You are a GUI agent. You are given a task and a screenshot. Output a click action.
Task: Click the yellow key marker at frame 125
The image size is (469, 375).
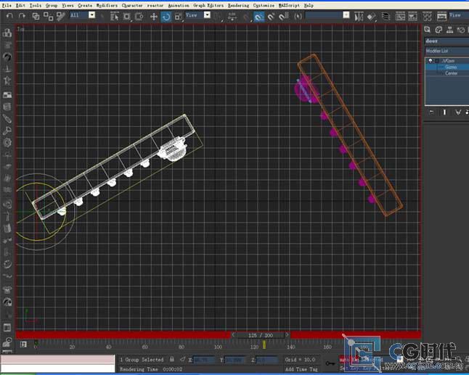pos(264,345)
